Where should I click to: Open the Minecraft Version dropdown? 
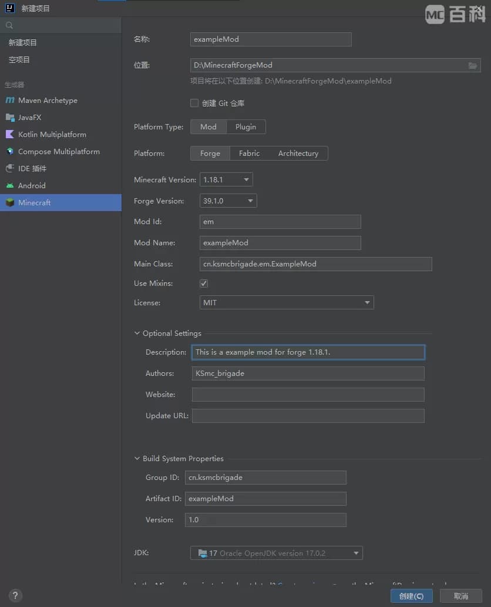226,179
